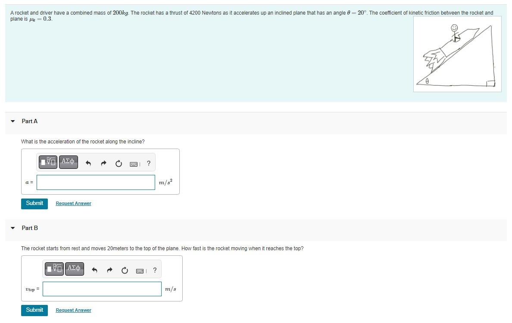Viewport: 512px width, 323px height.
Task: Collapse the Part B section
Action: [x=13, y=228]
